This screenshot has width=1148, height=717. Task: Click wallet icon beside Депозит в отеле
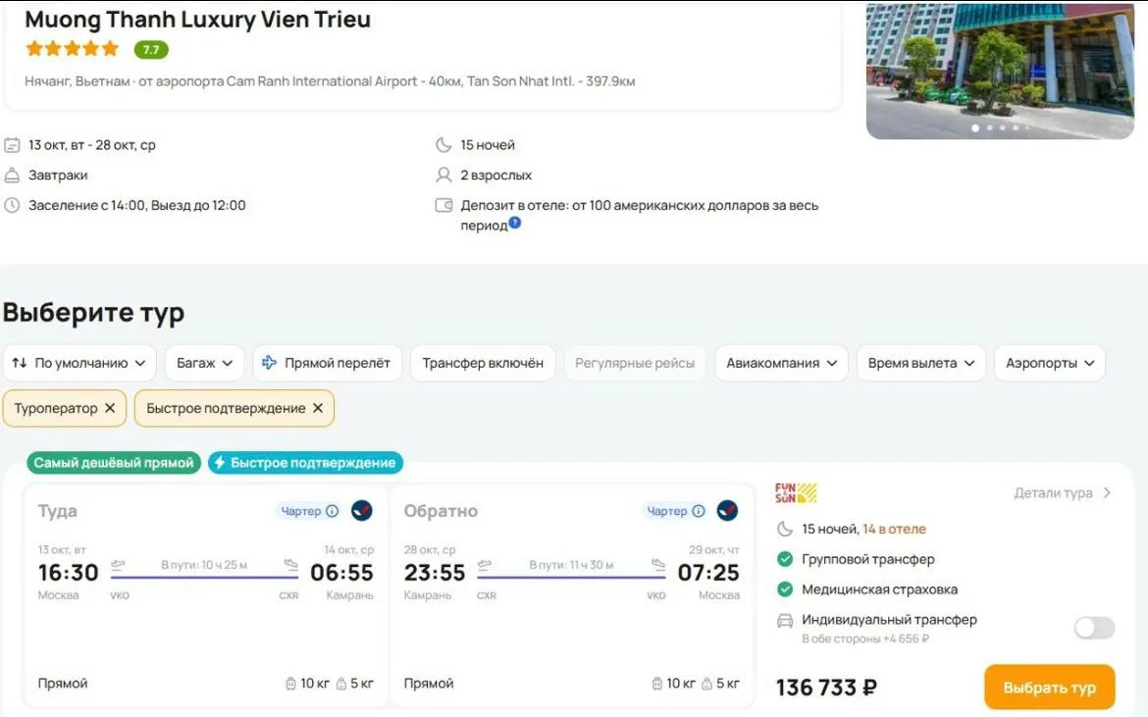tap(444, 206)
